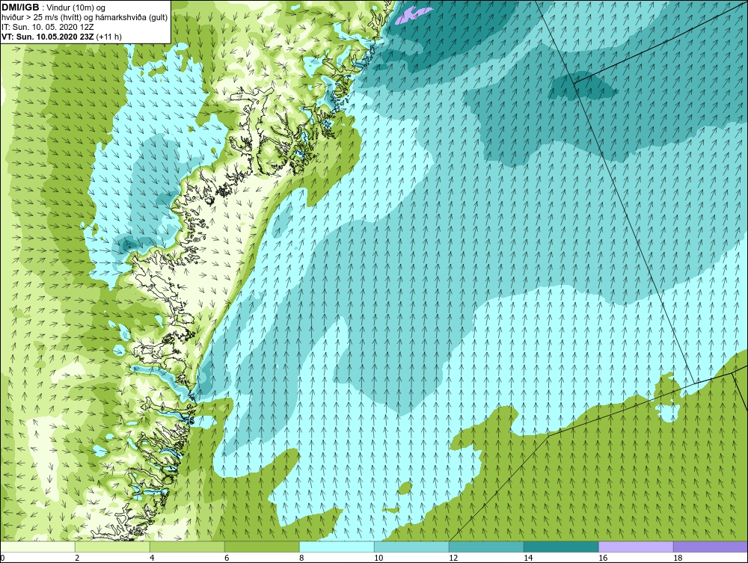Click the 4–6 m/s green legend swatch
This screenshot has width=748, height=563.
tap(188, 547)
